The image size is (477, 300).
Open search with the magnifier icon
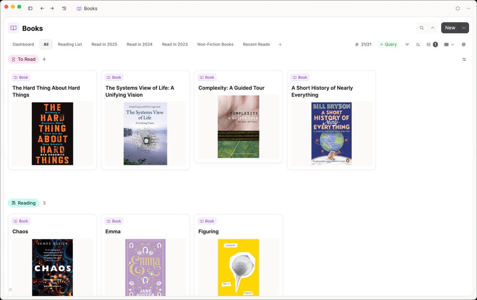click(422, 28)
